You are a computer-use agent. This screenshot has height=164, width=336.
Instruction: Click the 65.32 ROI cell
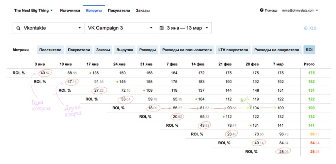pyautogui.click(x=205, y=117)
